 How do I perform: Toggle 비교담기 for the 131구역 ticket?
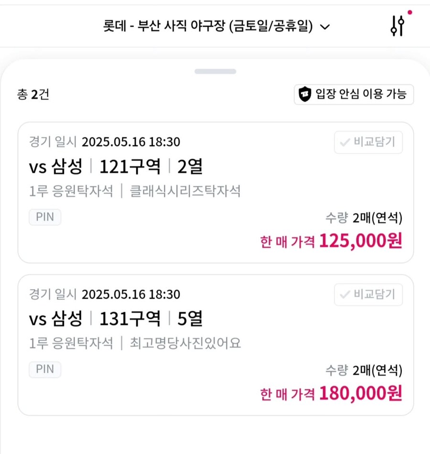point(368,294)
